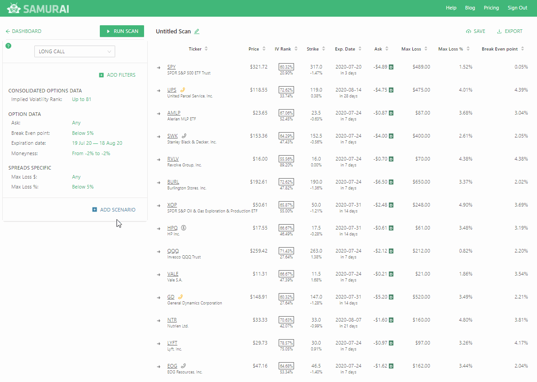Click the Samurai logo icon
Image resolution: width=537 pixels, height=382 pixels.
click(x=14, y=8)
